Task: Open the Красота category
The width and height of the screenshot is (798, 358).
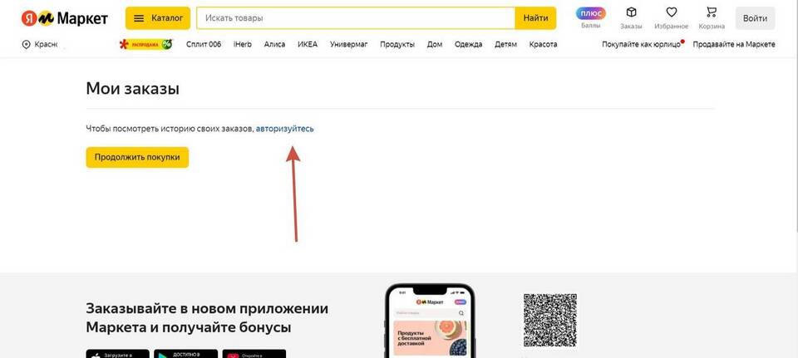Action: (543, 44)
